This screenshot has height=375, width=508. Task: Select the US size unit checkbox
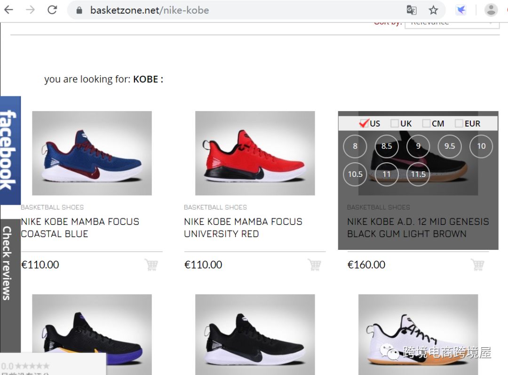pos(364,123)
